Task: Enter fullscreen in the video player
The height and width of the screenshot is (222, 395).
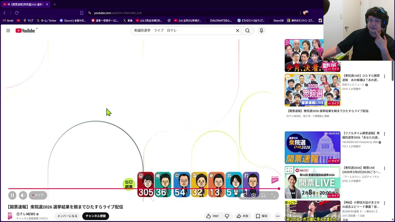Action: click(273, 195)
